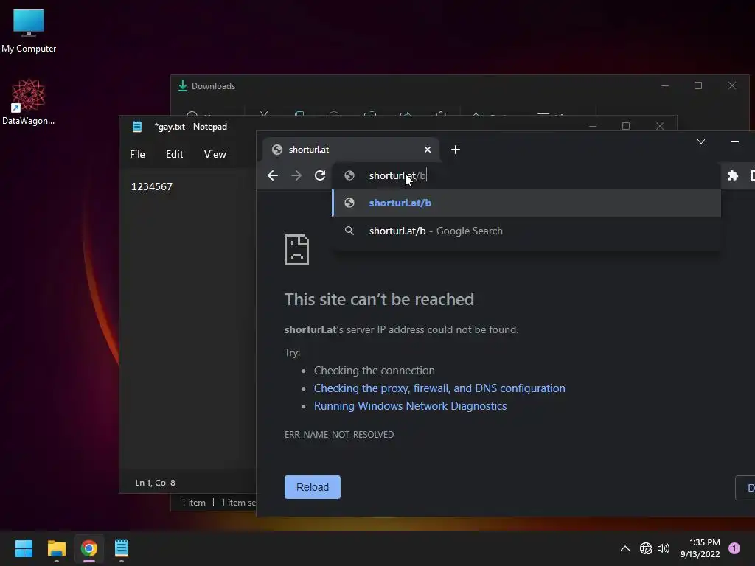This screenshot has height=566, width=755.
Task: Open the DataWagon desktop shortcut
Action: 29,102
